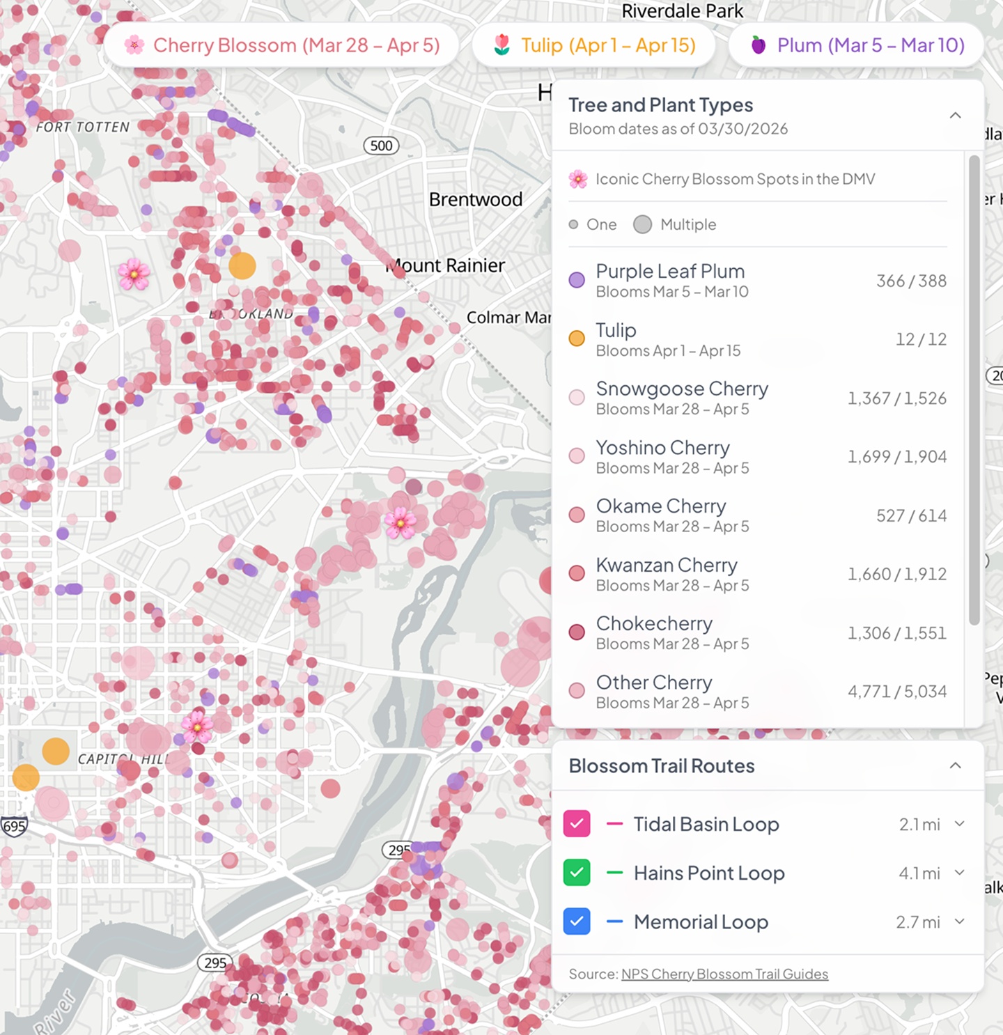Click the blossom icon beside Iconic Cherry Blossom Spots

coord(577,180)
